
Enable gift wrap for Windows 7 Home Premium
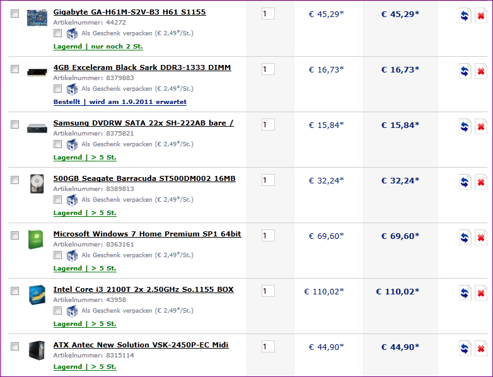tap(57, 255)
